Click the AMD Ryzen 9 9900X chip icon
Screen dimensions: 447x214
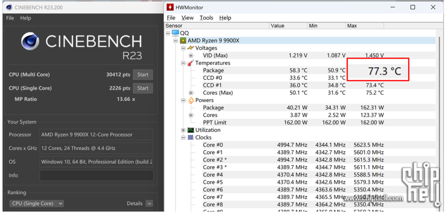pos(183,41)
